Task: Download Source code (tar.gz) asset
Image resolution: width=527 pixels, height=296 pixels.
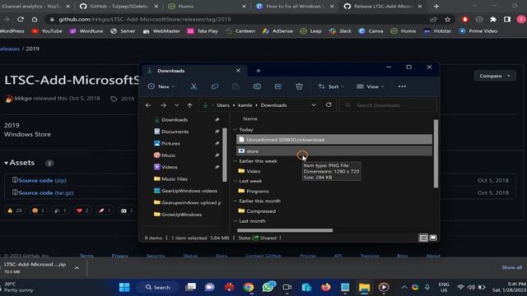Action: point(46,192)
